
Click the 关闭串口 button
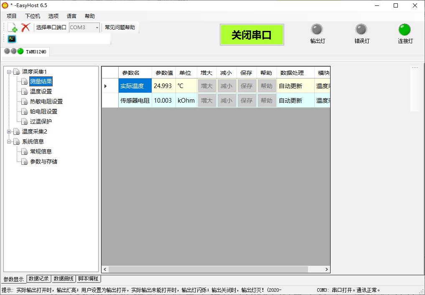[x=252, y=35]
